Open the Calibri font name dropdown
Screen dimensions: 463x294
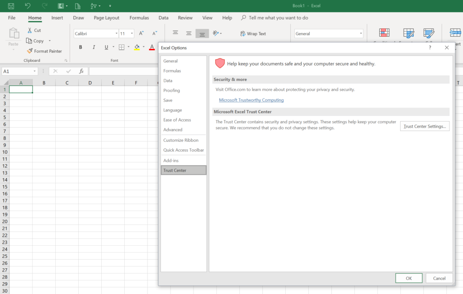(x=116, y=33)
